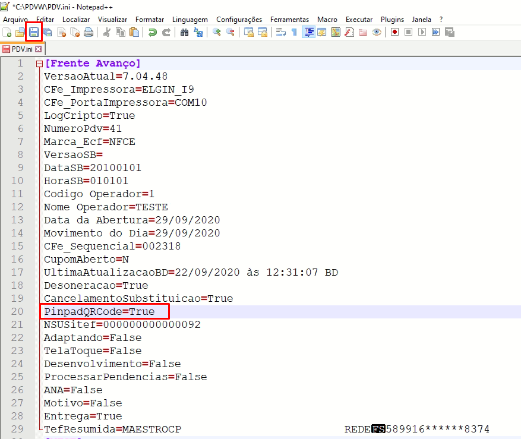Viewport: 521px width, 439px height.
Task: Click the NumeroPdv=41 line
Action: pyautogui.click(x=83, y=128)
